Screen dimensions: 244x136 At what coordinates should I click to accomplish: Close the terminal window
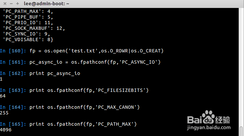[4, 3]
